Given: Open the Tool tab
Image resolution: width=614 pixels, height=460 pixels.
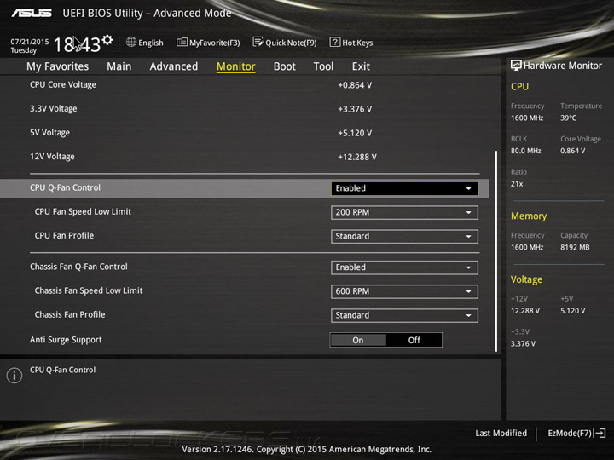Looking at the screenshot, I should coord(323,66).
